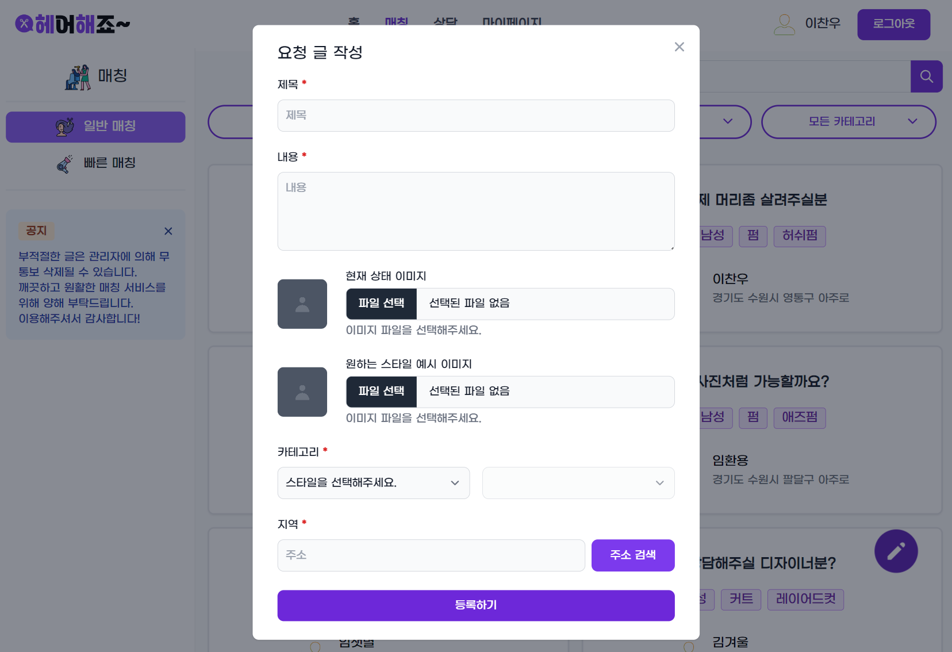Select 빠른 매칭 in the sidebar

coord(95,163)
